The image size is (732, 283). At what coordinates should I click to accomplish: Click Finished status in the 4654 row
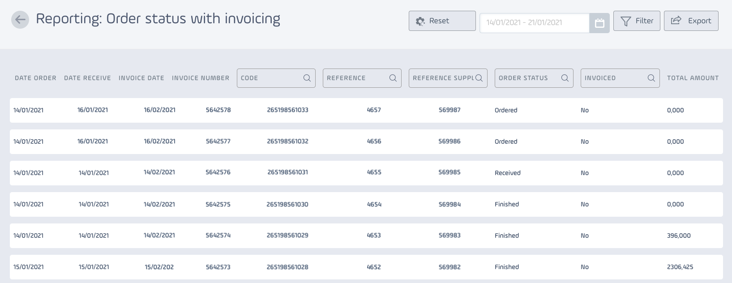(507, 204)
